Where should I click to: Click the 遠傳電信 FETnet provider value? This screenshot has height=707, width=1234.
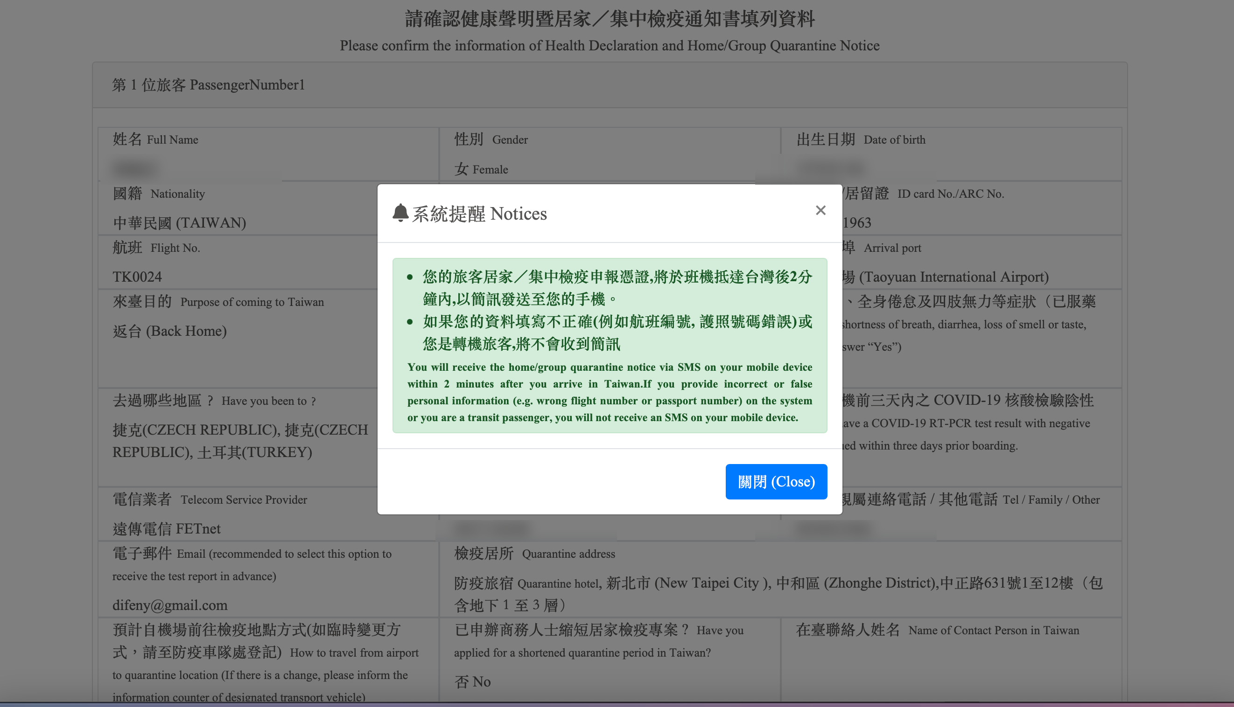click(x=166, y=529)
